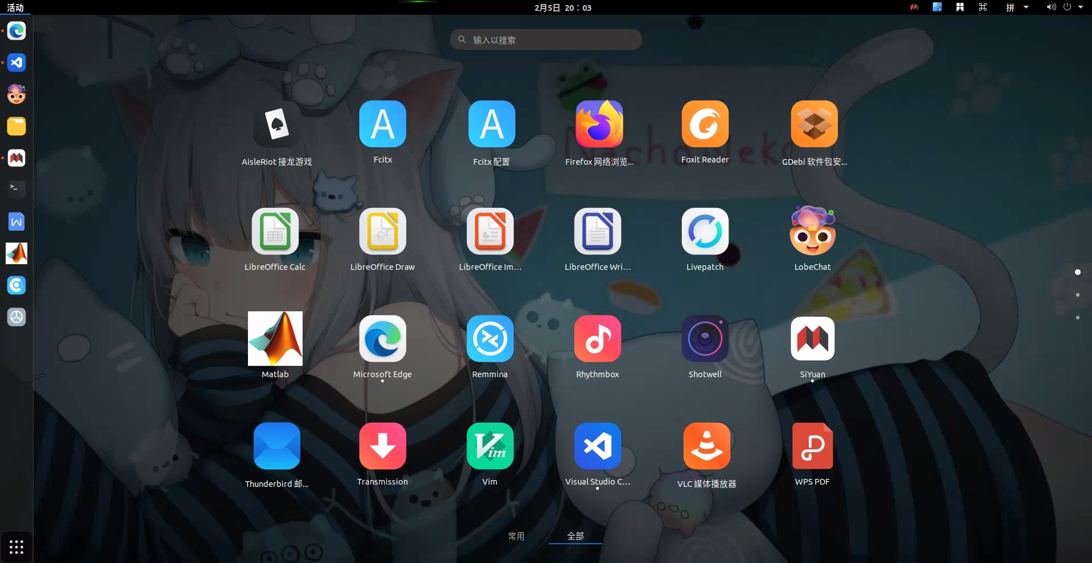Launch Rhythmbox music player
This screenshot has width=1092, height=563.
(597, 339)
